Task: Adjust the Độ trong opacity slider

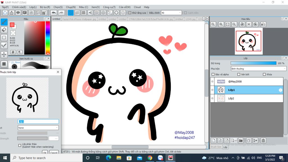Action: pyautogui.click(x=253, y=63)
